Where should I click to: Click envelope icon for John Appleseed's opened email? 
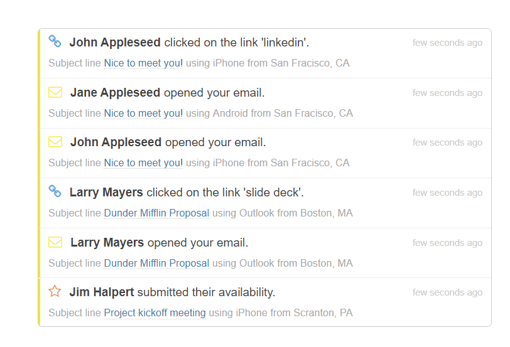click(55, 142)
